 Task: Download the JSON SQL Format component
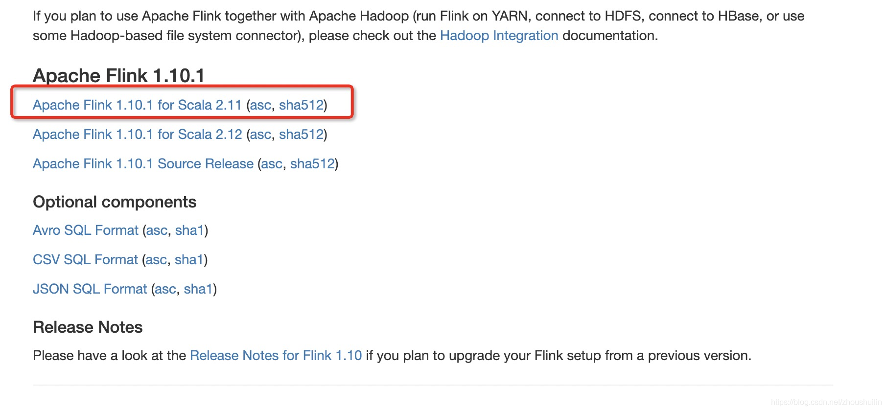tap(89, 289)
